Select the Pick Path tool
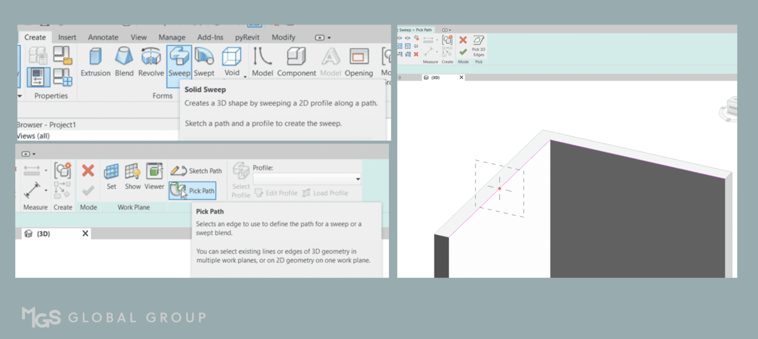This screenshot has height=339, width=758. tap(192, 190)
